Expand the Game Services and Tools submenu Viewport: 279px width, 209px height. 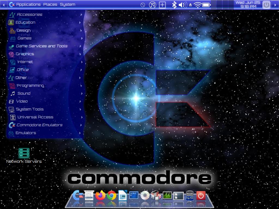pyautogui.click(x=45, y=46)
